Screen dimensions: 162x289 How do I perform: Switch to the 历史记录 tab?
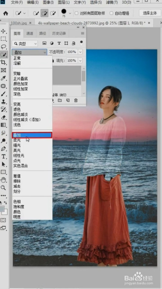(x=59, y=33)
